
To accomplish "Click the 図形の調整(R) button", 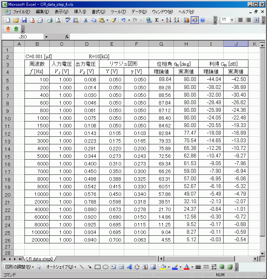I will (20, 267).
